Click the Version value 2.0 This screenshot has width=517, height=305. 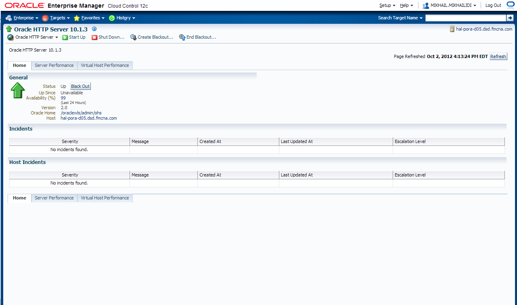64,108
